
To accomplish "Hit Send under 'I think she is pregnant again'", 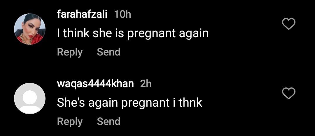I will pos(108,52).
